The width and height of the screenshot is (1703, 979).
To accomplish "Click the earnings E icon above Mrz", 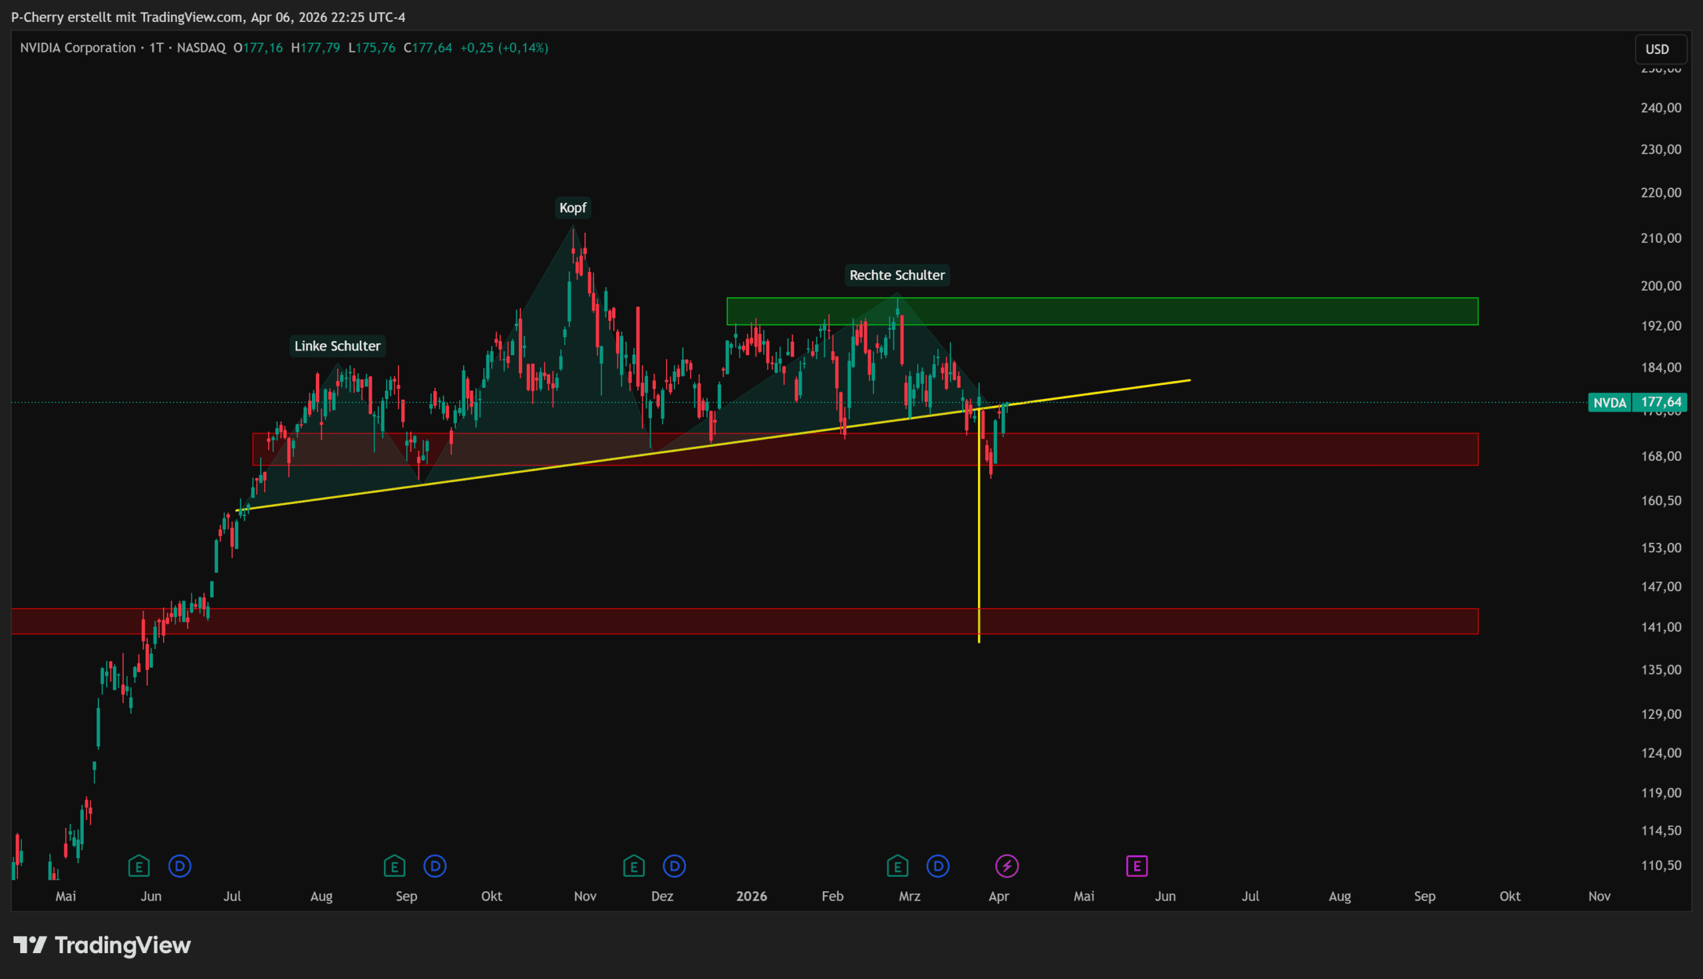I will click(897, 866).
